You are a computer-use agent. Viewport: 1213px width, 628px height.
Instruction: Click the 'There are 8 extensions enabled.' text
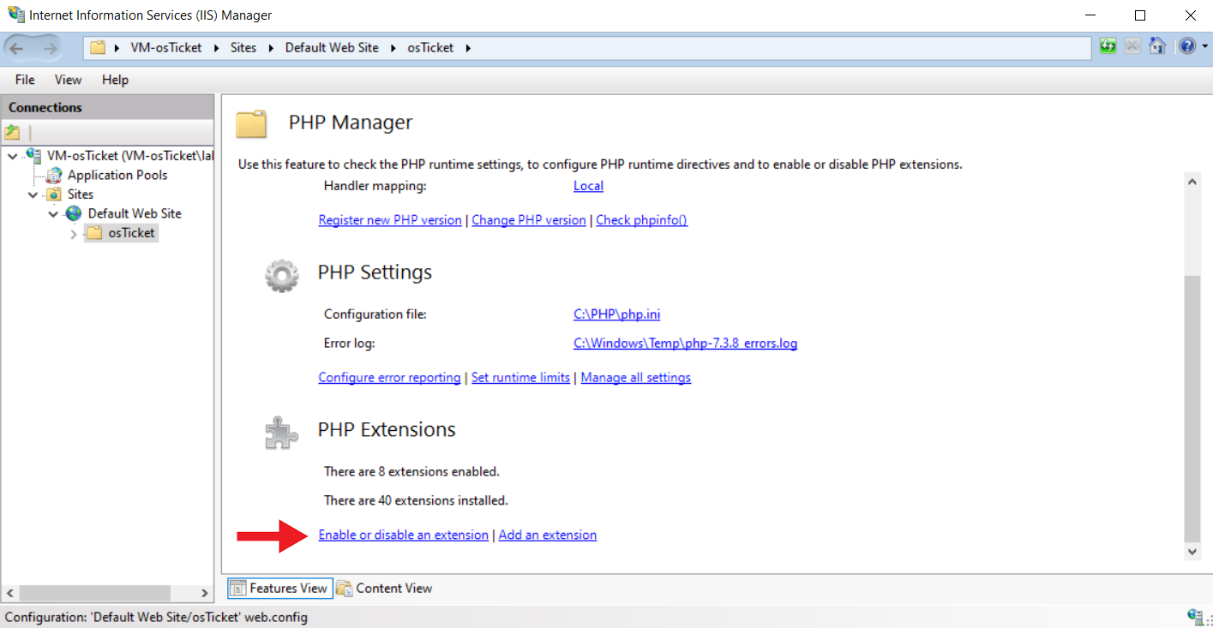pyautogui.click(x=411, y=471)
